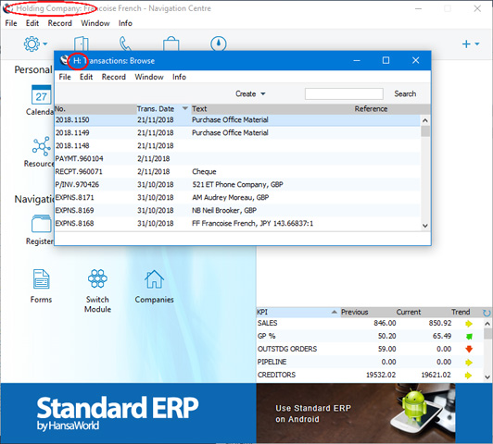
Task: Refresh the KPI list with reload icon
Action: [487, 313]
